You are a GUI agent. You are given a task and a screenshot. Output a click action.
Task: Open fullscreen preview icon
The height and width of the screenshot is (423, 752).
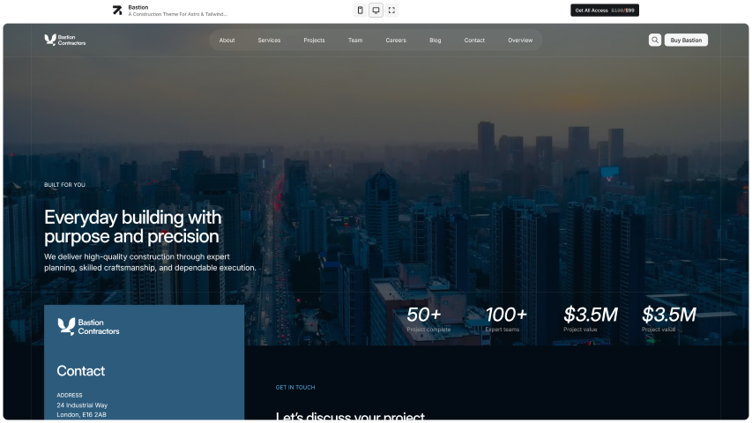(x=391, y=11)
